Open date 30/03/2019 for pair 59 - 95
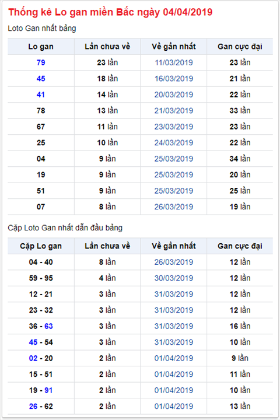280x420 pixels. coord(174,278)
